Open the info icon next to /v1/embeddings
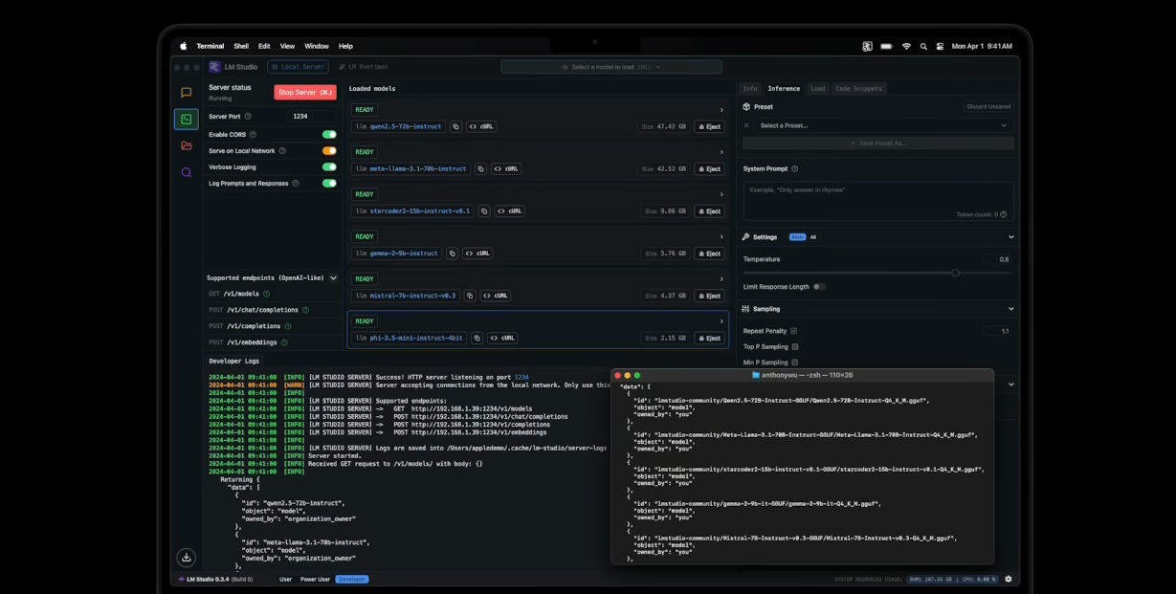 point(284,341)
